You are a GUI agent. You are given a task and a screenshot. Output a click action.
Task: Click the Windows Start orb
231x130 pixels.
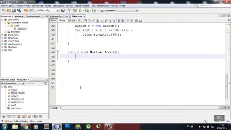[x=4, y=127]
